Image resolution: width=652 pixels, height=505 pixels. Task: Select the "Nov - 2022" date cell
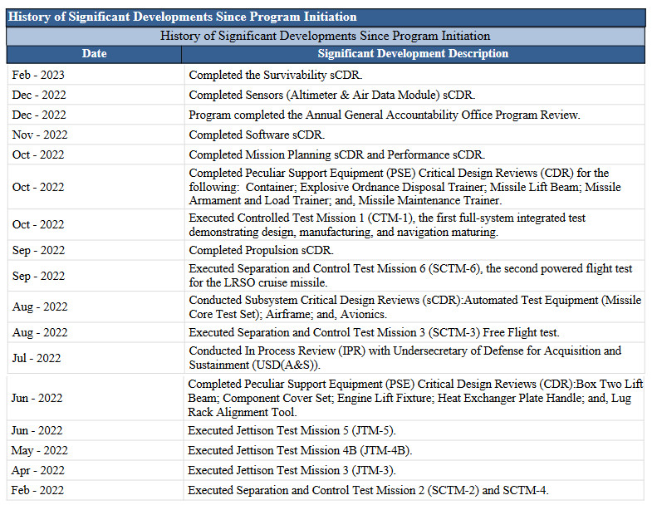[38, 135]
